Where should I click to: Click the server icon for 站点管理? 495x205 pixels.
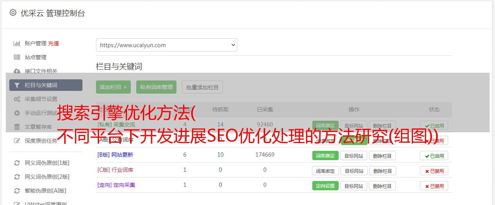[17, 57]
